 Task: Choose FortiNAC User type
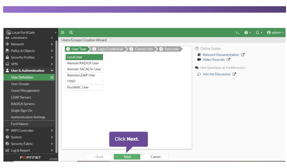pos(84,87)
